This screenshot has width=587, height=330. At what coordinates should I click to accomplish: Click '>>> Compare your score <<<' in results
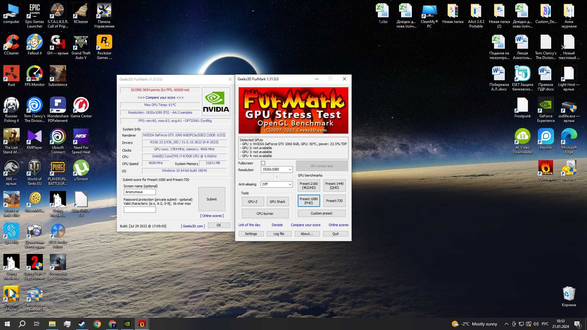(x=161, y=97)
